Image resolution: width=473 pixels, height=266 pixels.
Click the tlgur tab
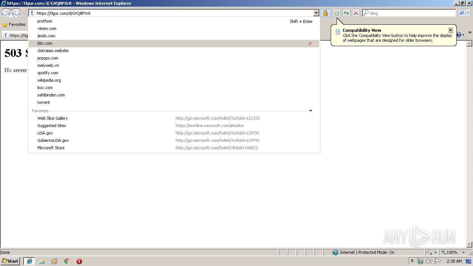coord(15,35)
